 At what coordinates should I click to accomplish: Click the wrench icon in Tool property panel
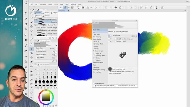coord(56,61)
